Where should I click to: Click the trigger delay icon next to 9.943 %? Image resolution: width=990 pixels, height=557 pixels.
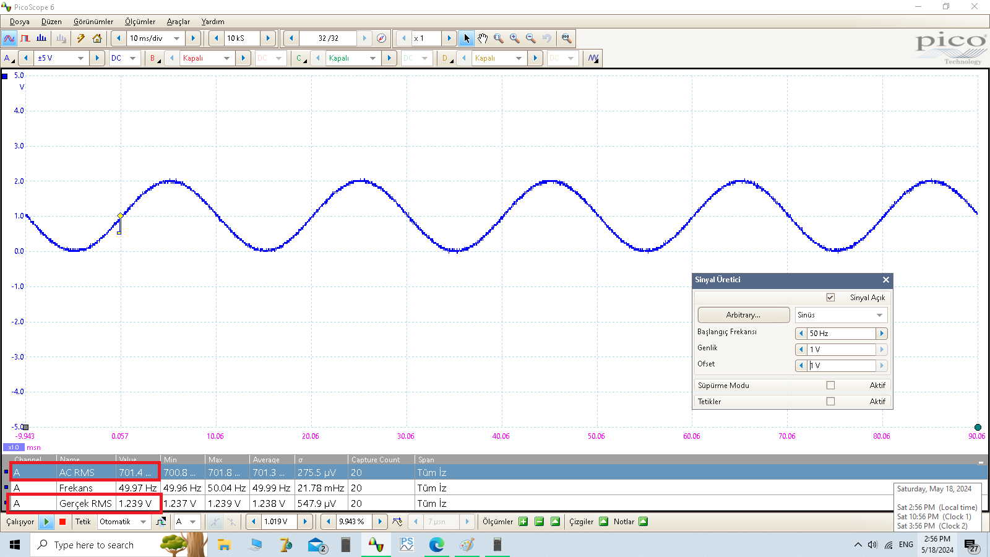point(397,522)
